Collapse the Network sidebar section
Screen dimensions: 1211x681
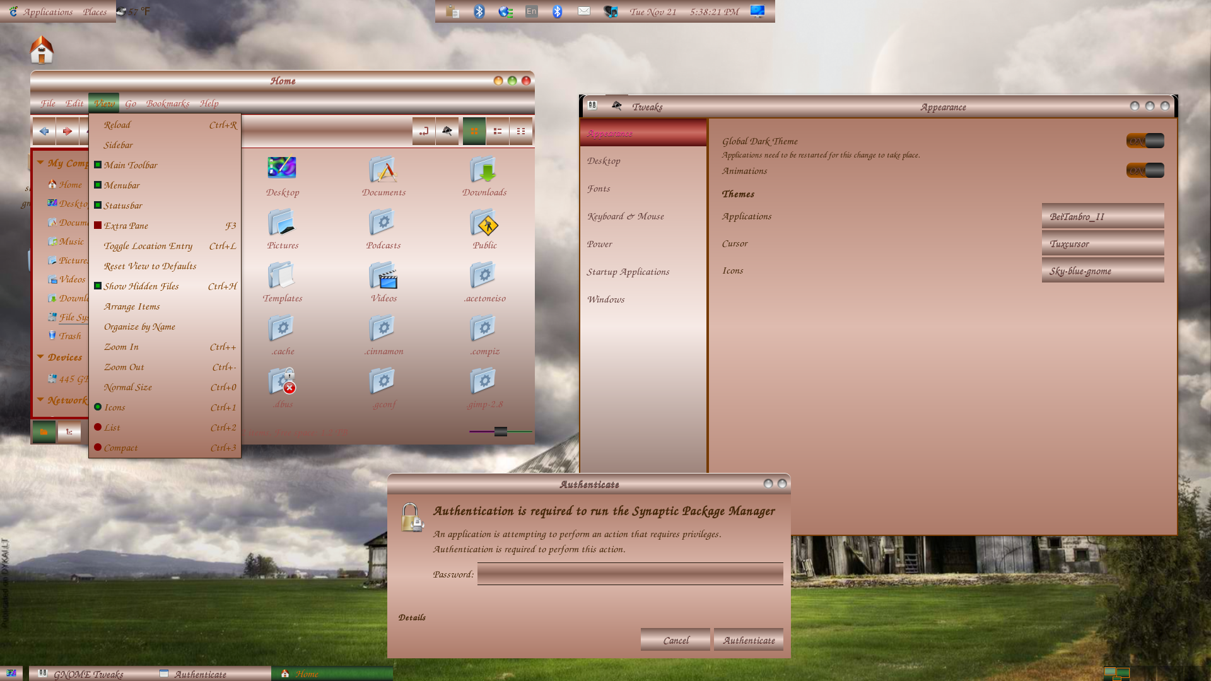click(40, 400)
